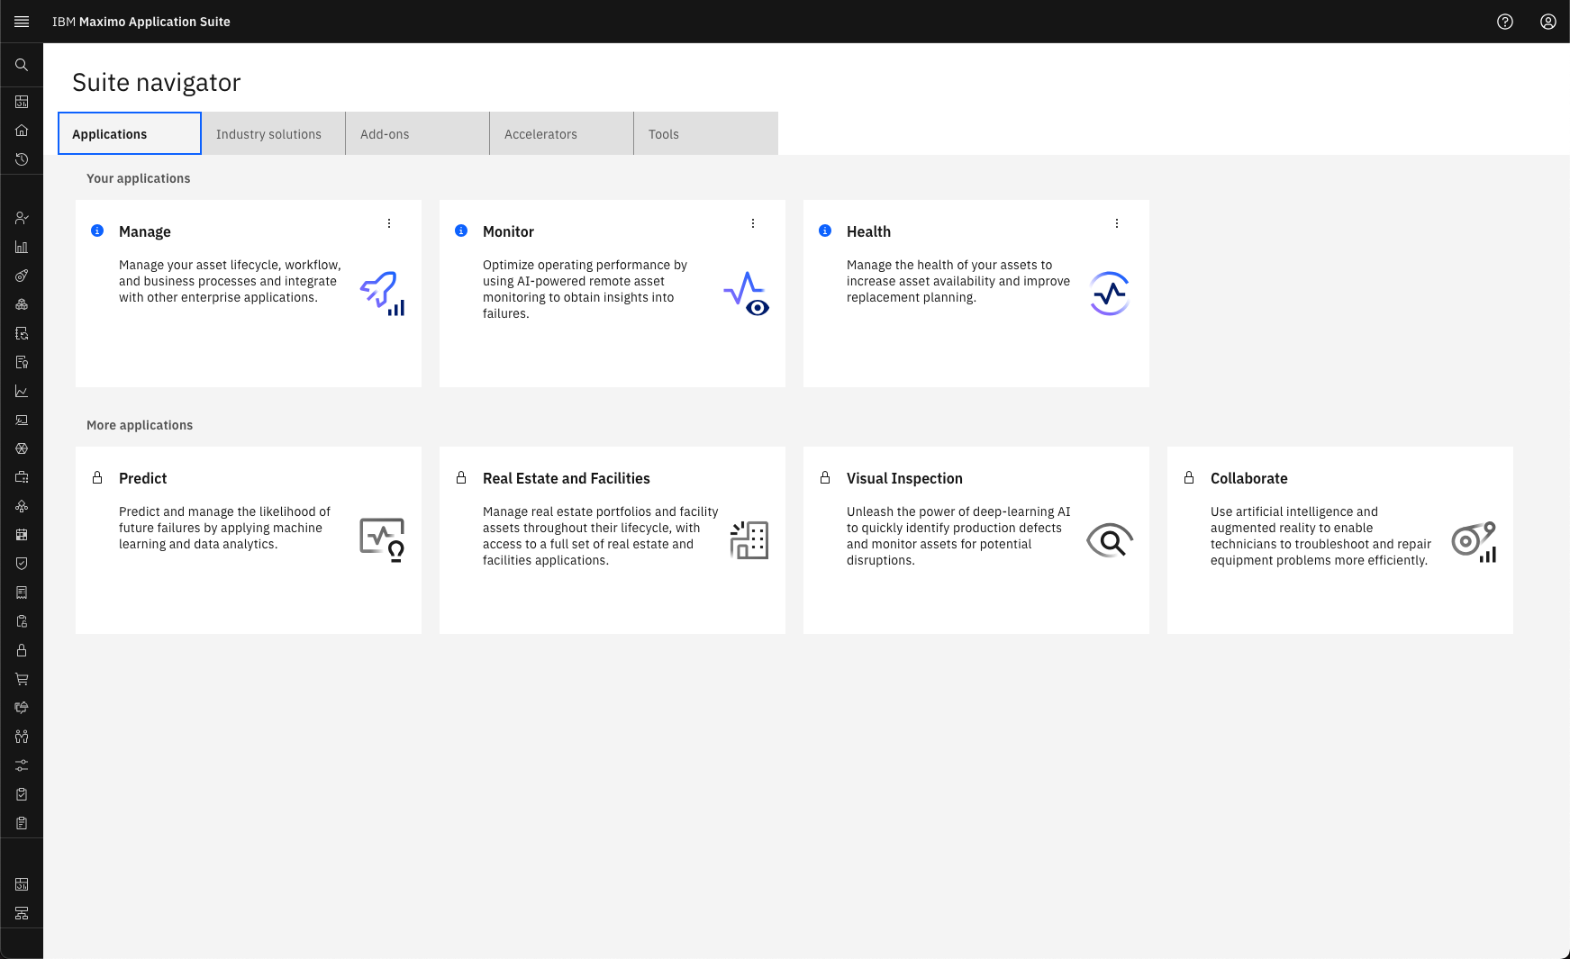This screenshot has width=1570, height=959.
Task: Click the Visual Inspection eye-magnifier illustration
Action: 1110,540
